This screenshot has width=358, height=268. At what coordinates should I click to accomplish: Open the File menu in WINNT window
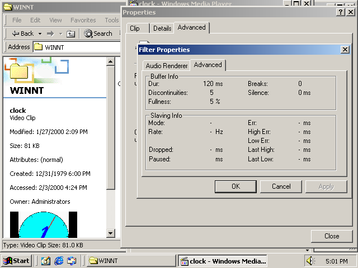point(17,20)
